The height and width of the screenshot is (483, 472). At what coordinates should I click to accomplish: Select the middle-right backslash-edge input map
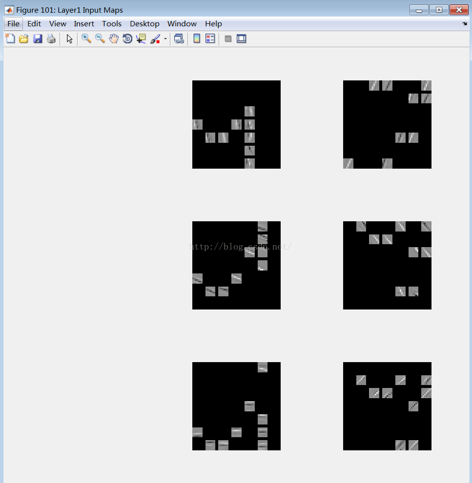click(x=387, y=265)
